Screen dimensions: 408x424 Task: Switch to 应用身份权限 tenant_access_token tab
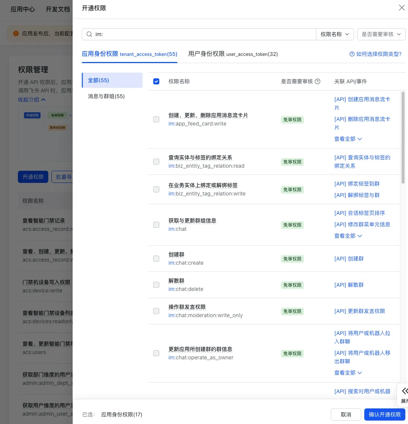pos(130,54)
